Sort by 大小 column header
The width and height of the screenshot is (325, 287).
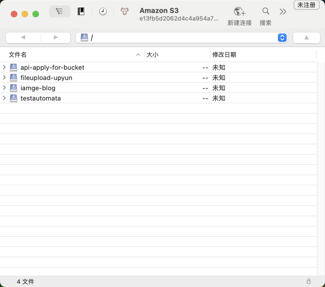pos(152,55)
